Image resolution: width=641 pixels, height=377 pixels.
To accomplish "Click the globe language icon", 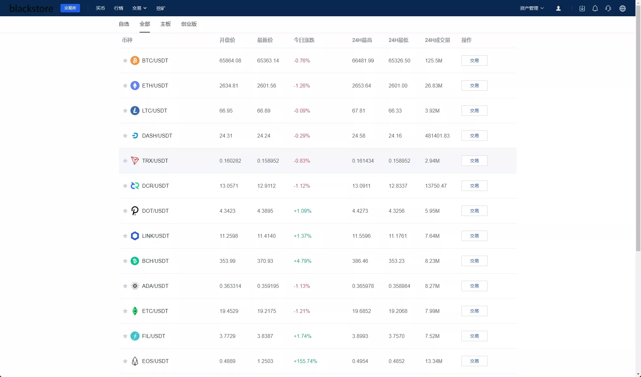I will (x=622, y=8).
